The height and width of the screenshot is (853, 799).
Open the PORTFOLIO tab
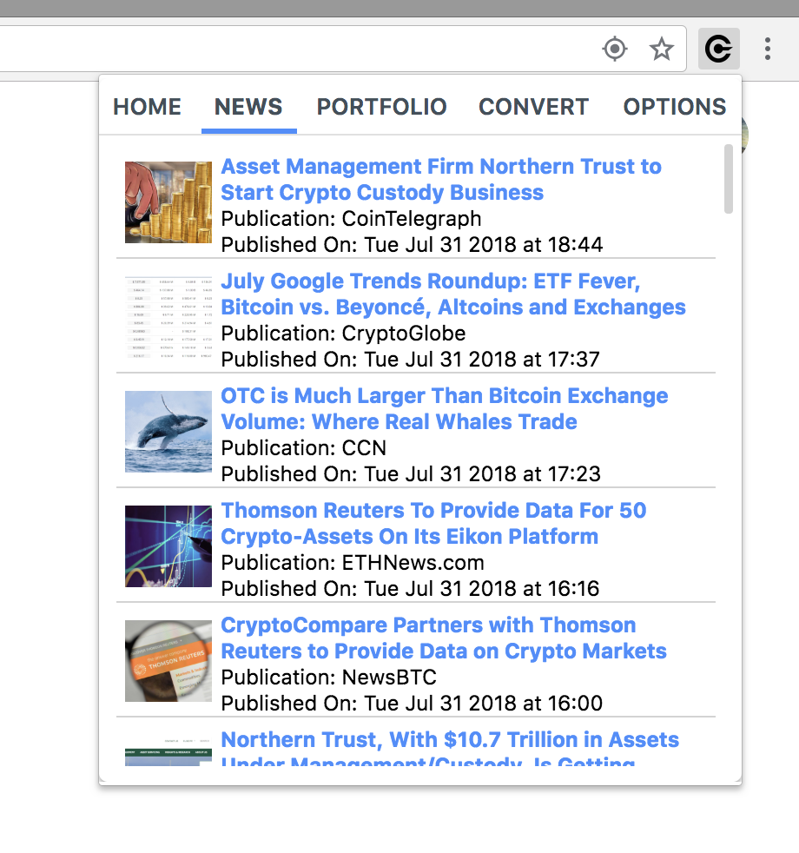tap(381, 107)
